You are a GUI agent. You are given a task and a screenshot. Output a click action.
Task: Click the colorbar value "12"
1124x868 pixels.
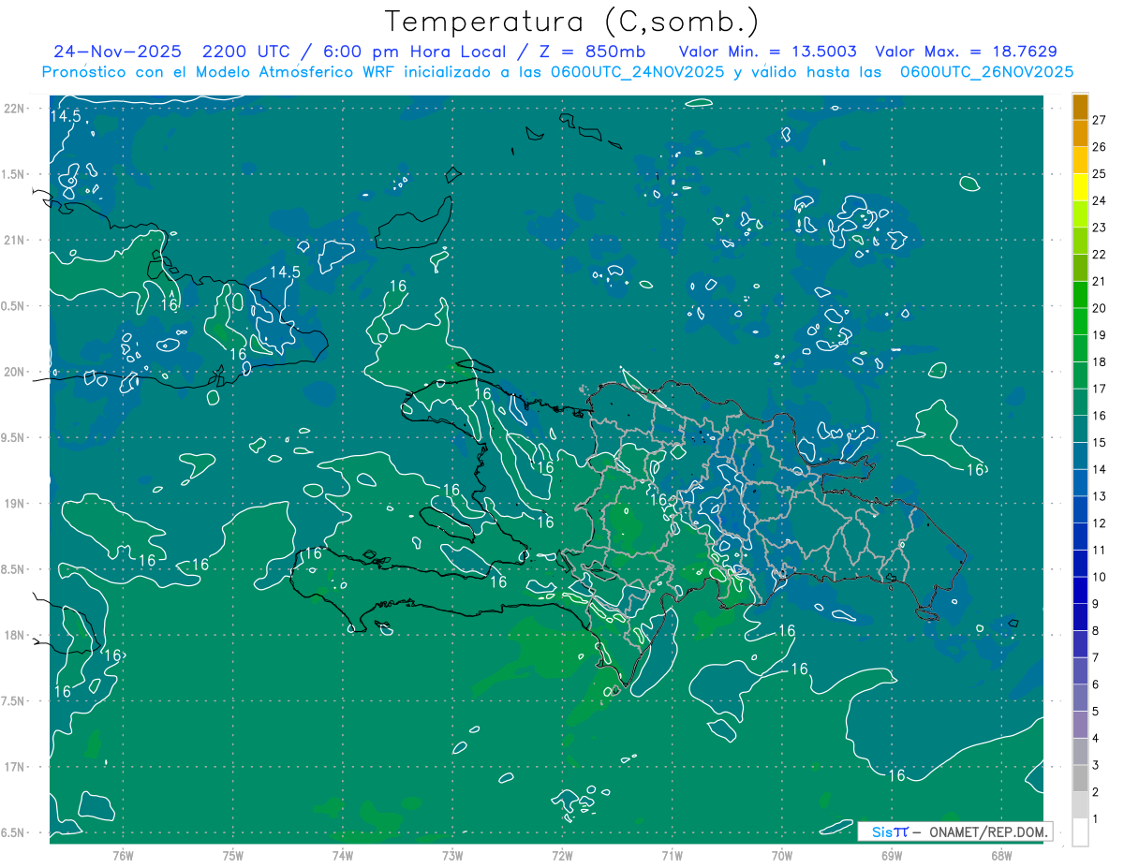(1100, 523)
